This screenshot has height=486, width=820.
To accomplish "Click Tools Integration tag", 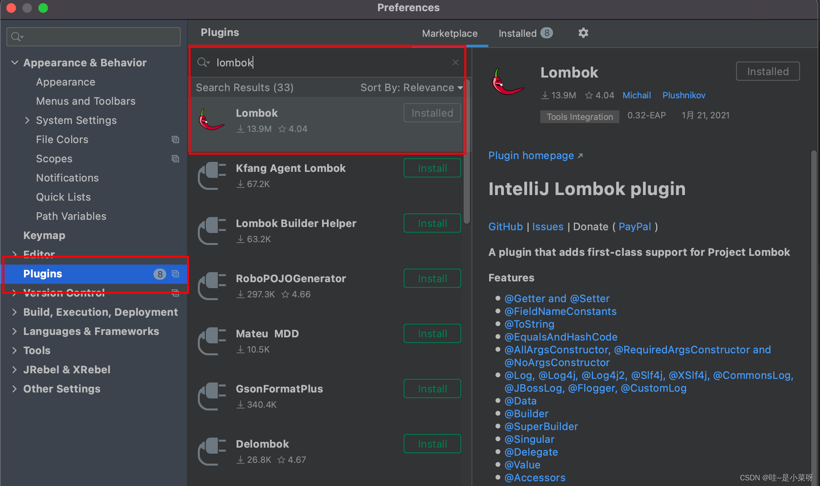I will click(x=579, y=117).
